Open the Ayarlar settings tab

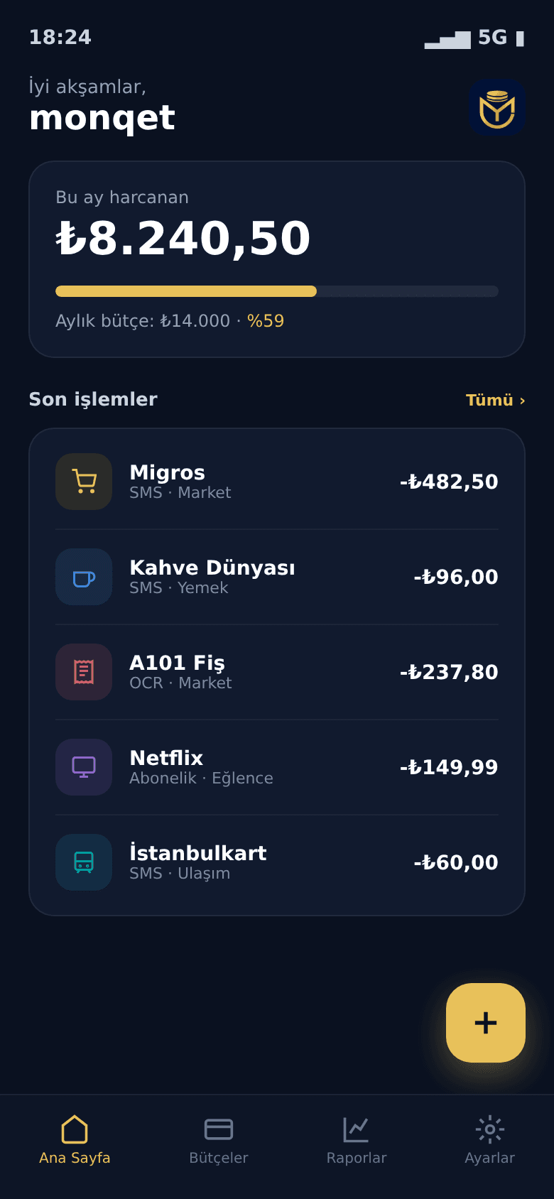click(x=490, y=1141)
